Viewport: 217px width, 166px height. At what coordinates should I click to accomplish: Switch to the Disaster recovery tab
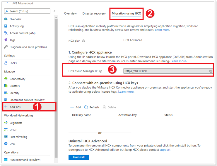coord(94,13)
